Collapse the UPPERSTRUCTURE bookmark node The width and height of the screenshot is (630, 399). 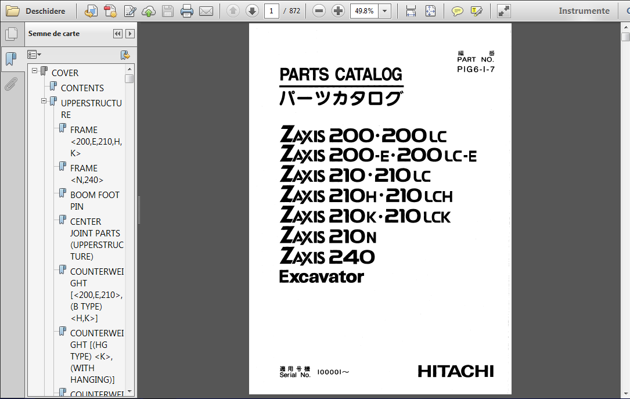(44, 101)
